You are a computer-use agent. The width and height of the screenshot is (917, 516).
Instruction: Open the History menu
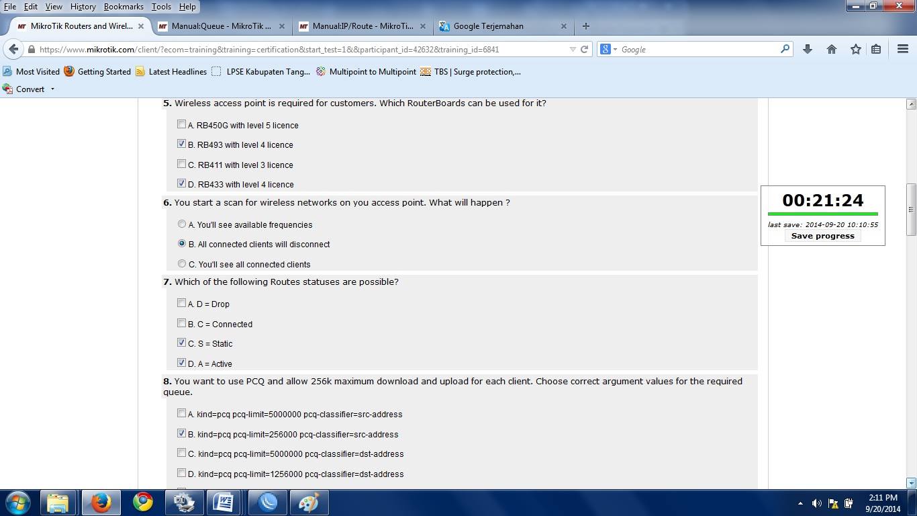[x=83, y=6]
